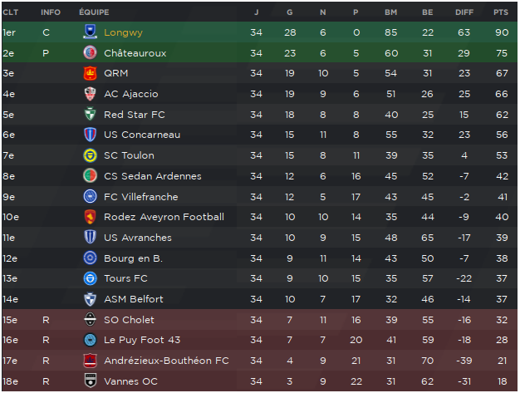Click the CLT column header

click(x=10, y=12)
